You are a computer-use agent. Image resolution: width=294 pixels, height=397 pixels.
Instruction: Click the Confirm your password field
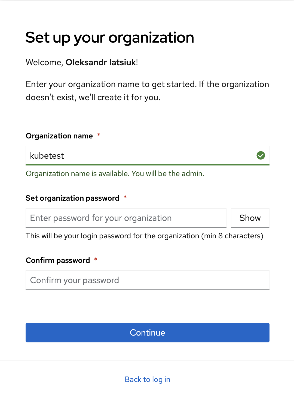point(147,280)
